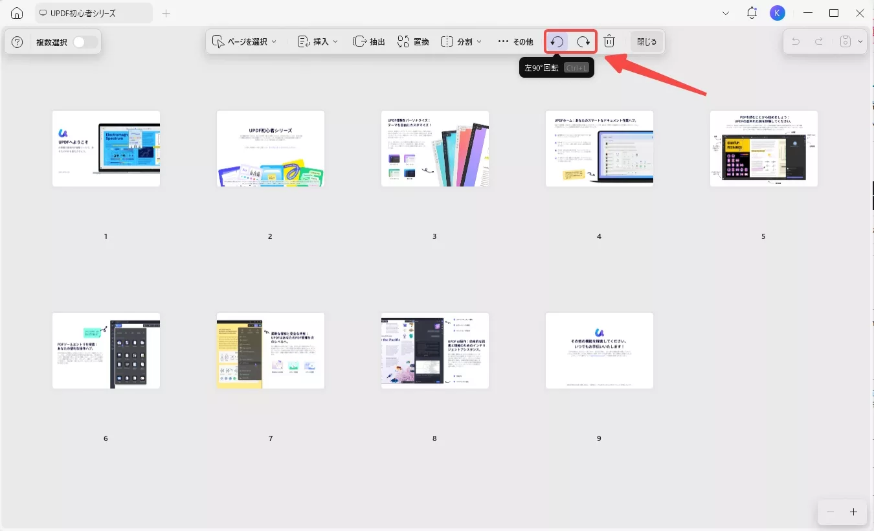The width and height of the screenshot is (874, 531).
Task: Open the tab list chevron in the title bar
Action: tap(726, 13)
